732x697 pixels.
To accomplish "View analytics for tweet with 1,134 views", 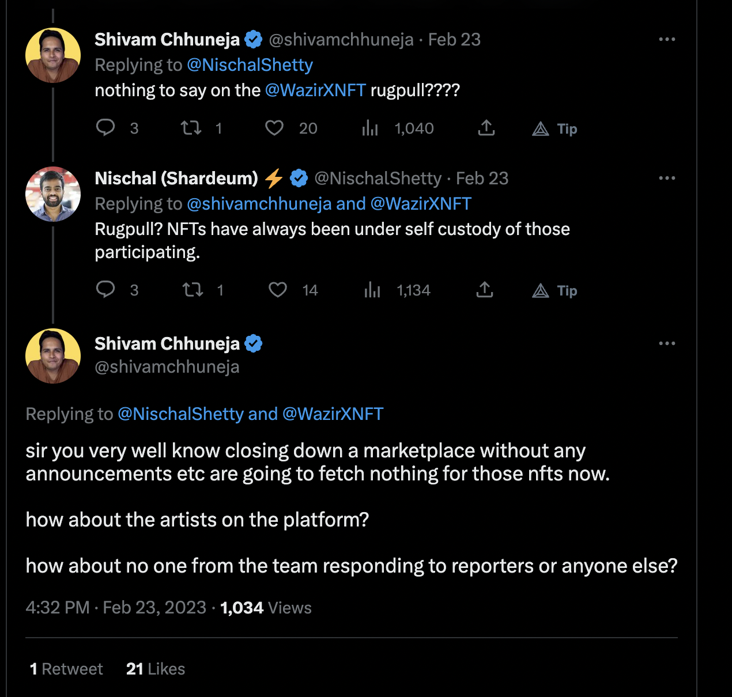I will point(372,290).
